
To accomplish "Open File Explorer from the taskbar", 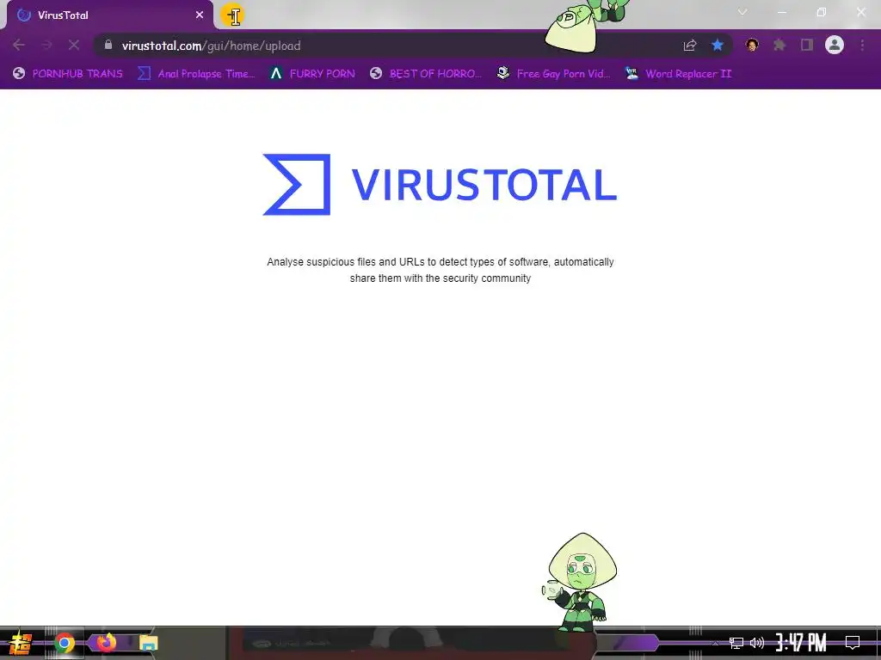I will [x=148, y=643].
